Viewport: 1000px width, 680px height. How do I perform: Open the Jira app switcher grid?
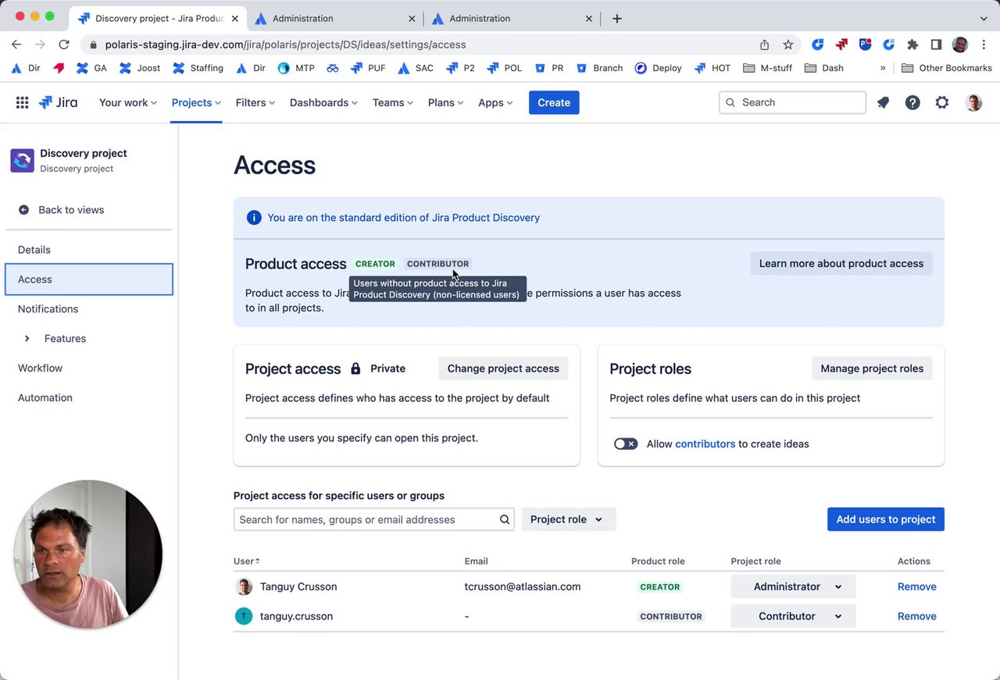coord(23,102)
